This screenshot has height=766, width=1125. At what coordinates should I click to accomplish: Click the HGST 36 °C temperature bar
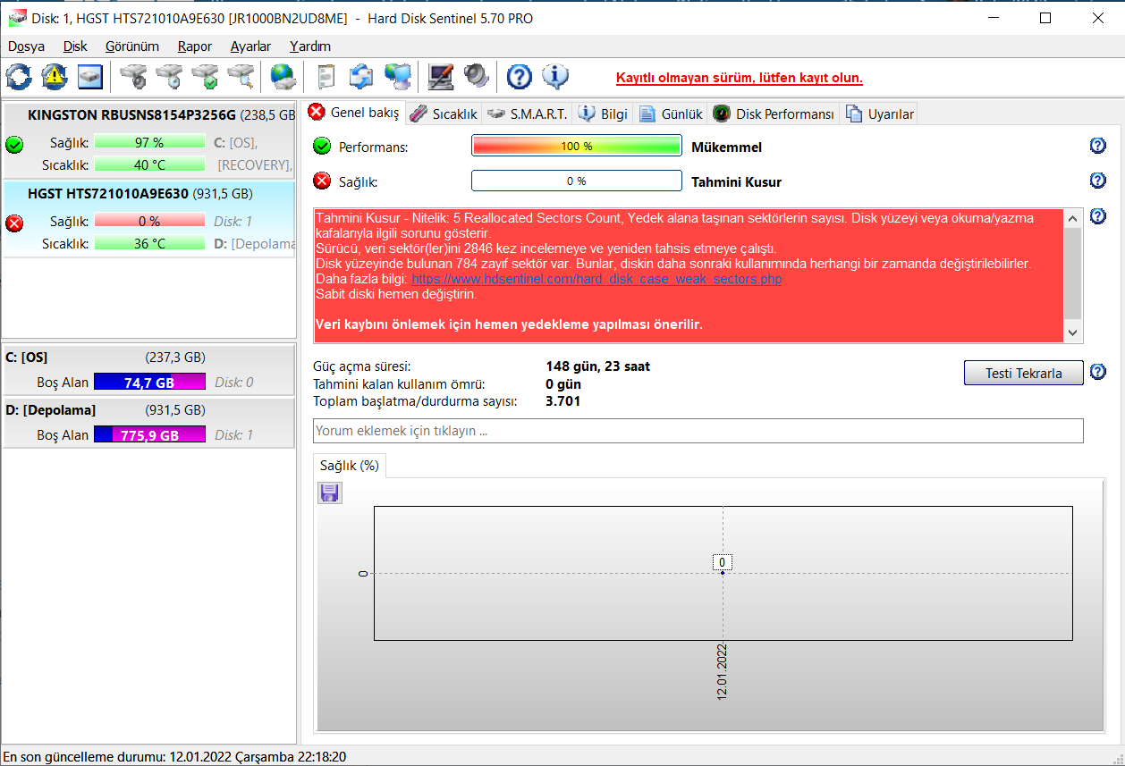[x=149, y=243]
